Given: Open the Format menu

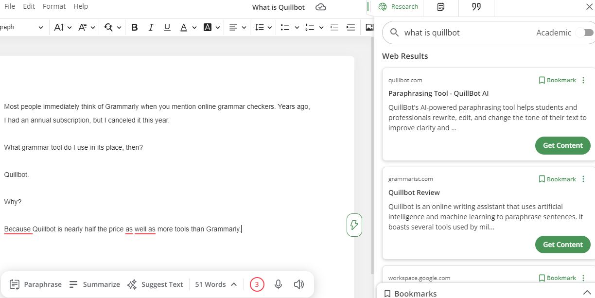Looking at the screenshot, I should point(54,6).
